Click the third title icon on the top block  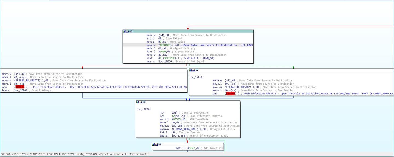(x=131, y=31)
